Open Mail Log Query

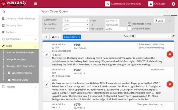point(20,80)
